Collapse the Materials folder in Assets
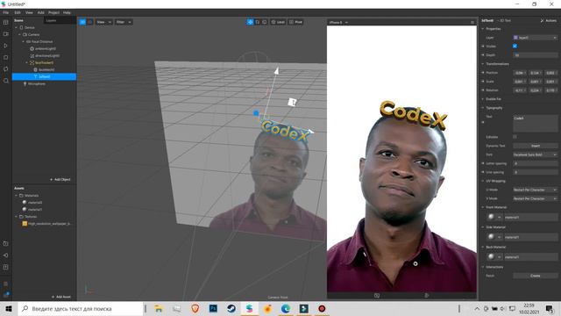The image size is (561, 316). (16, 196)
